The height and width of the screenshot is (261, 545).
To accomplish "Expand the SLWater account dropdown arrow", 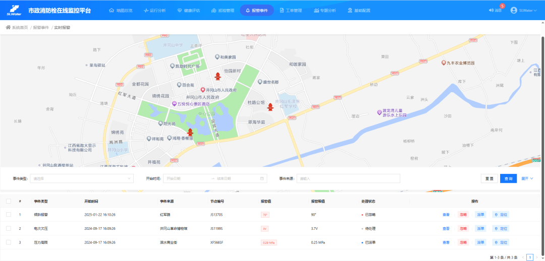I will 535,11.
